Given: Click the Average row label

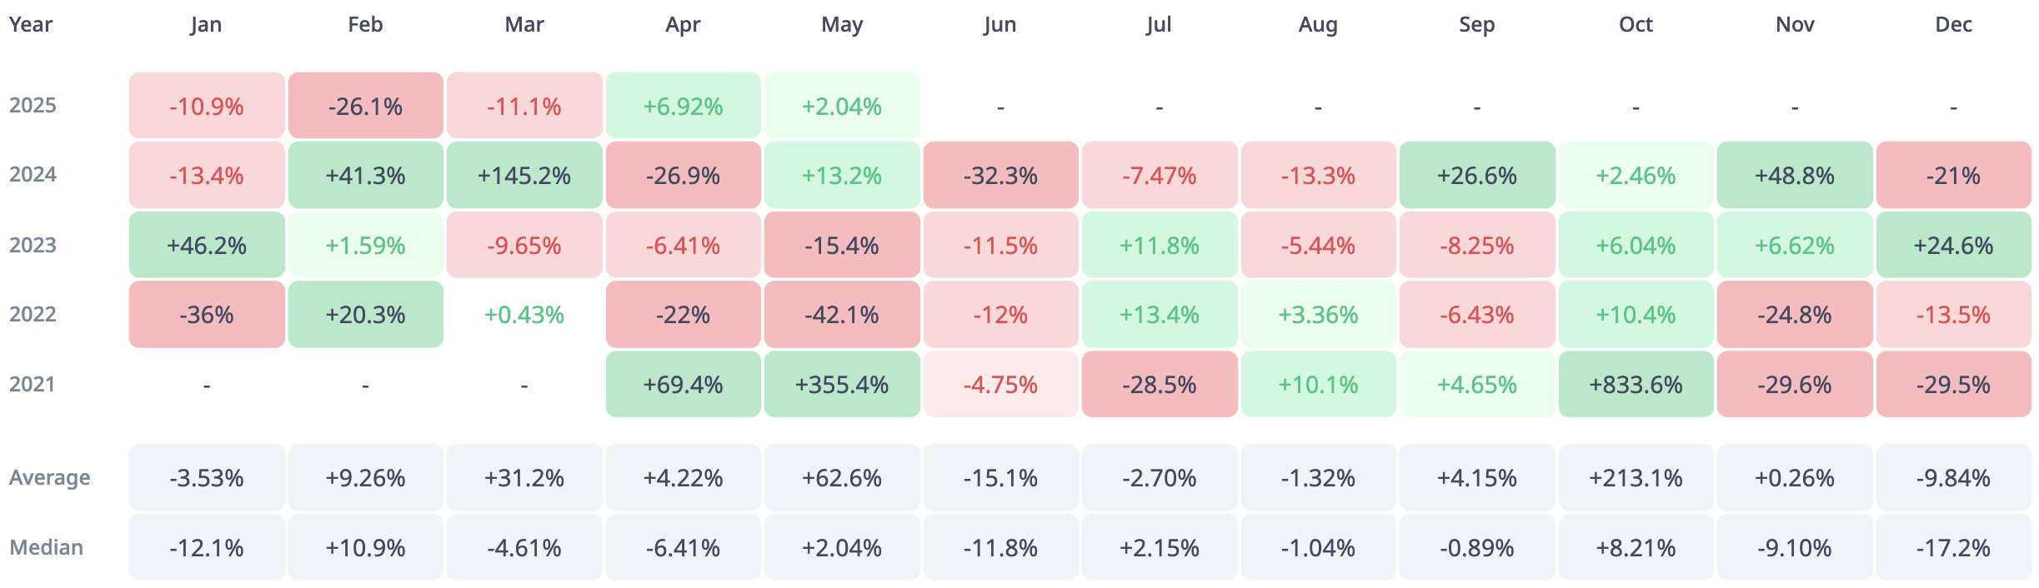Looking at the screenshot, I should 50,478.
